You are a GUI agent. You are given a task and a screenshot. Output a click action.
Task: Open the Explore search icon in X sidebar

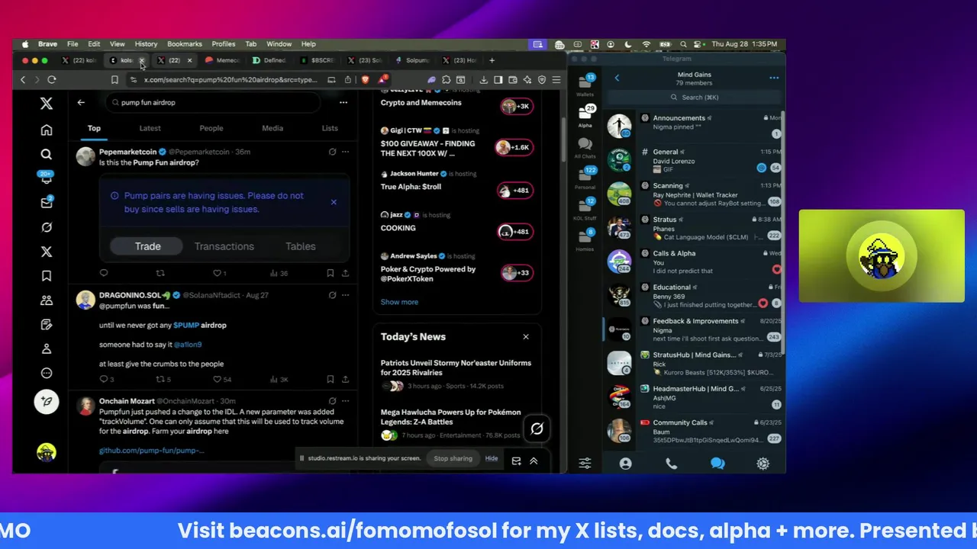tap(47, 154)
